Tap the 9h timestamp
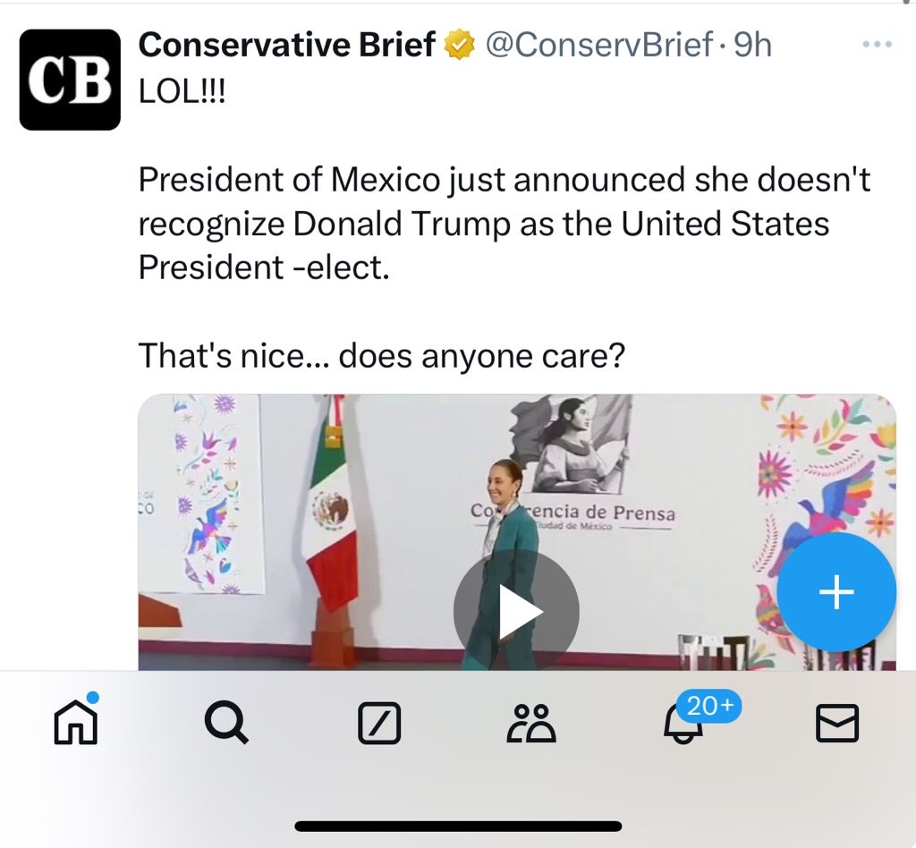The image size is (916, 848). pos(752,45)
